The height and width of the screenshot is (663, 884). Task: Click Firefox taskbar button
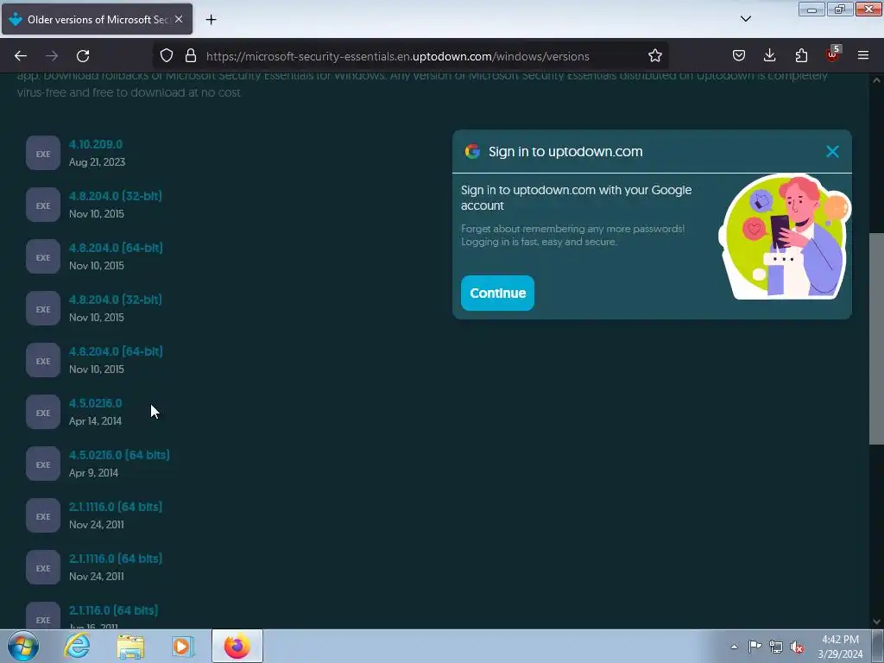237,646
